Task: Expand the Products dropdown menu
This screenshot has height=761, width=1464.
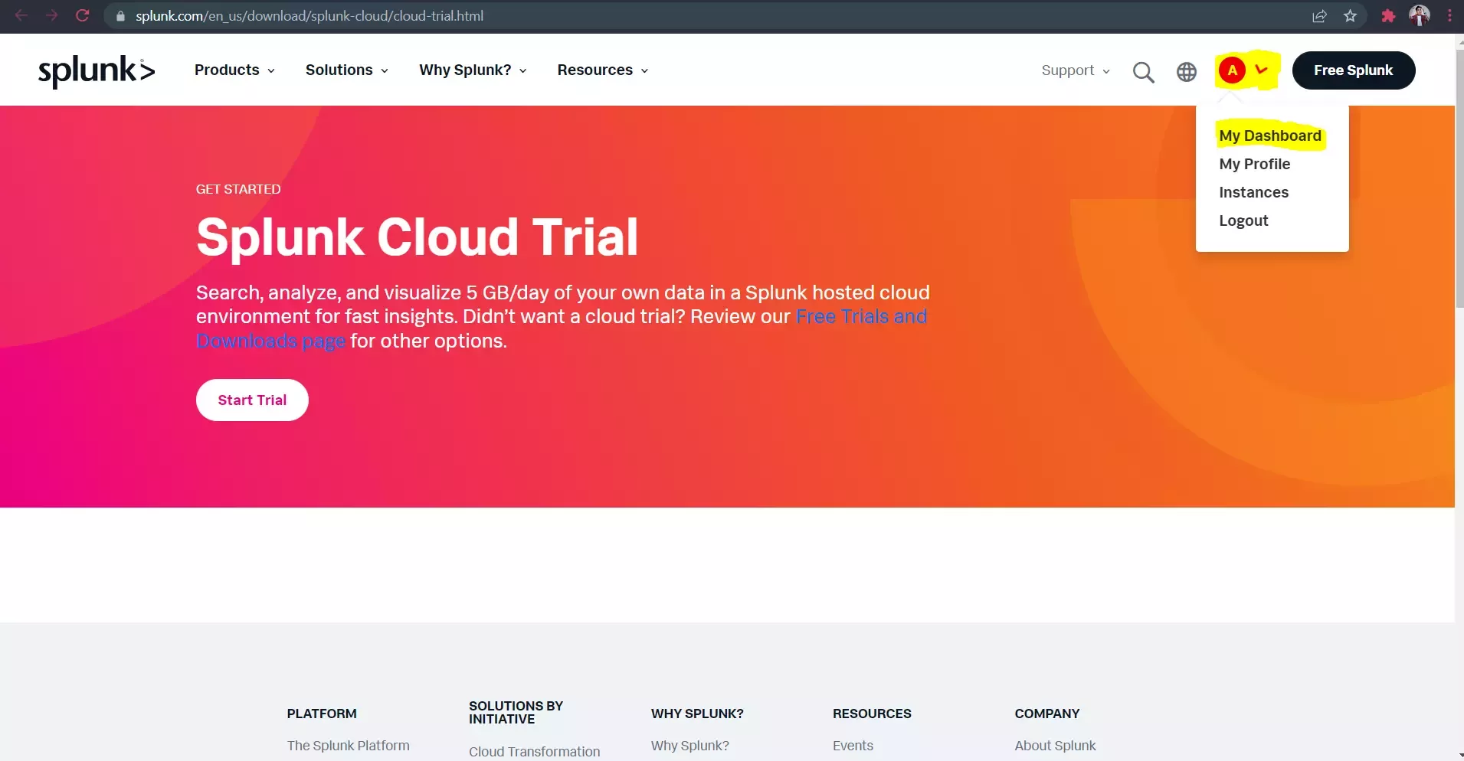Action: tap(234, 70)
